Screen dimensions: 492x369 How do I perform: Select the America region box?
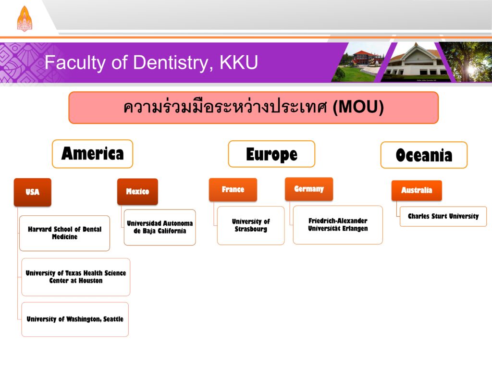92,154
